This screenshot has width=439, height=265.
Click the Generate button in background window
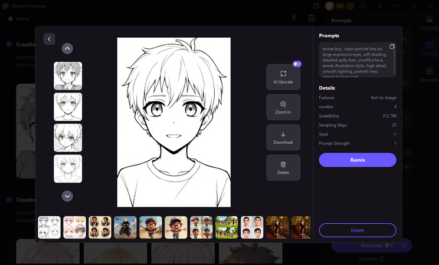[372, 246]
